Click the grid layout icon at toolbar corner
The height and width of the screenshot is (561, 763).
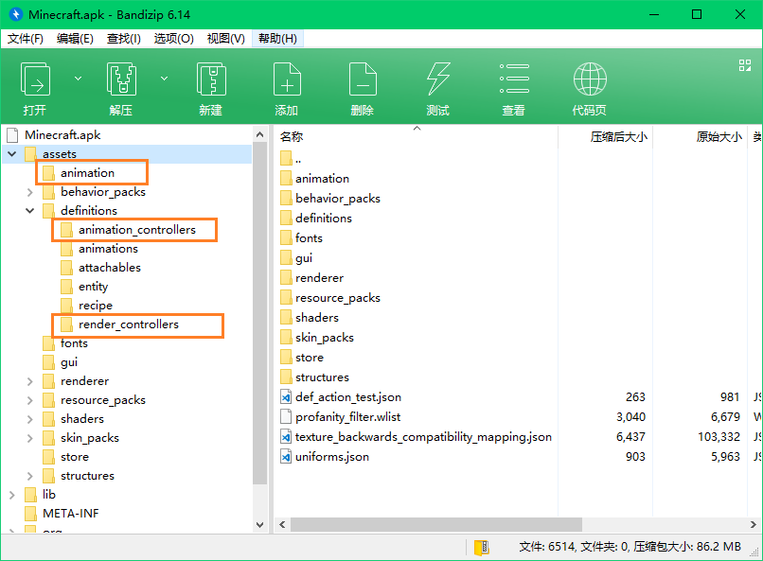tap(744, 65)
